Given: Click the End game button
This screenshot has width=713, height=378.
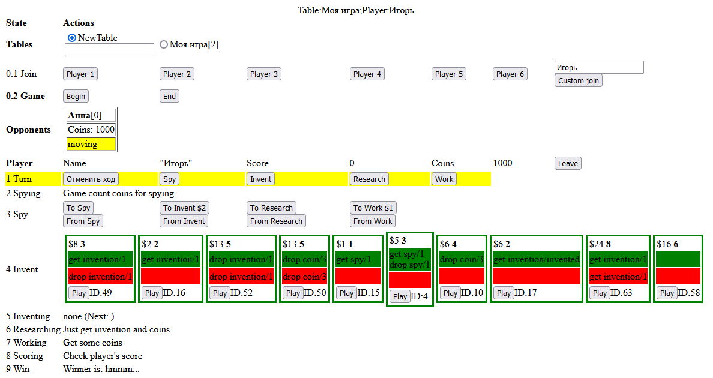Looking at the screenshot, I should click(x=169, y=97).
